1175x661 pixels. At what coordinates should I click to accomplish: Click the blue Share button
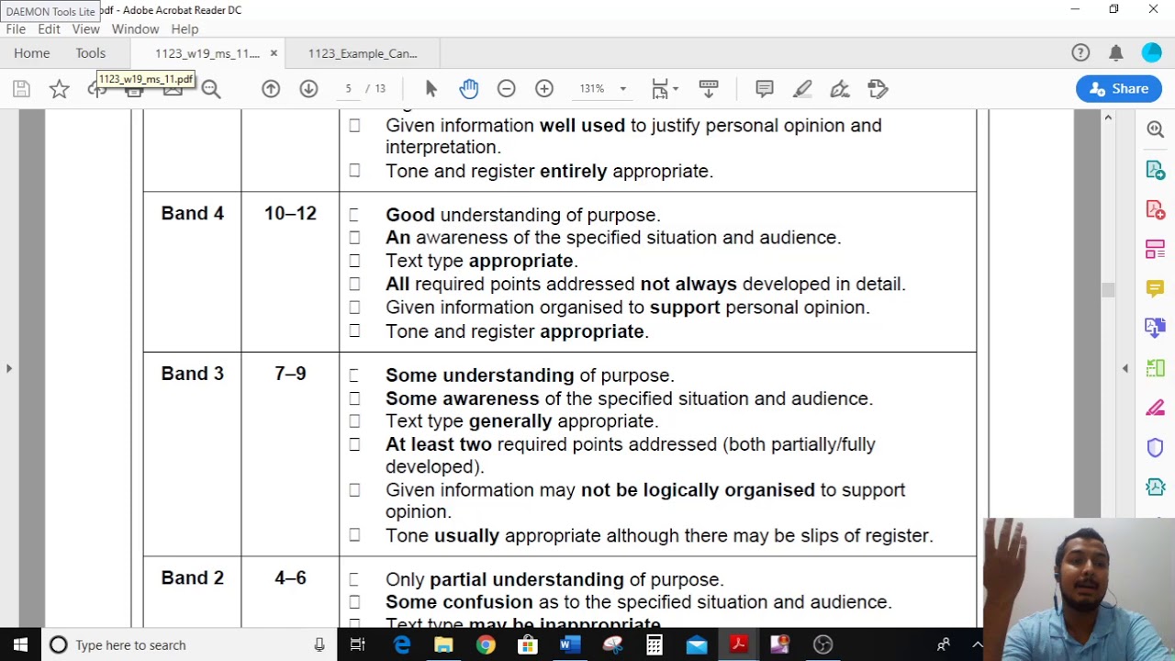1117,89
